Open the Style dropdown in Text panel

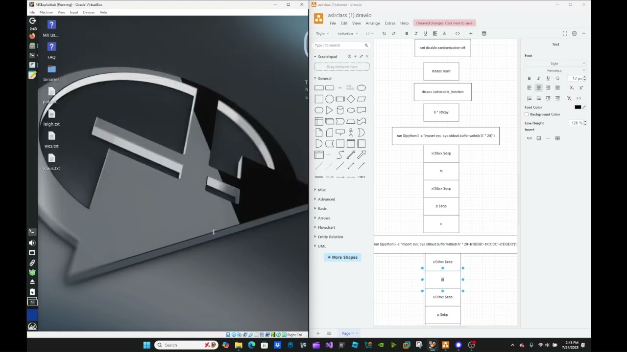click(x=555, y=64)
